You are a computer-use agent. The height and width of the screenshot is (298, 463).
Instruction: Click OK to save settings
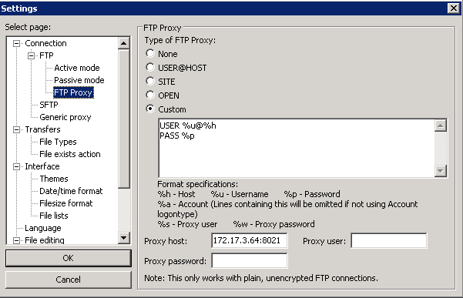(x=69, y=258)
